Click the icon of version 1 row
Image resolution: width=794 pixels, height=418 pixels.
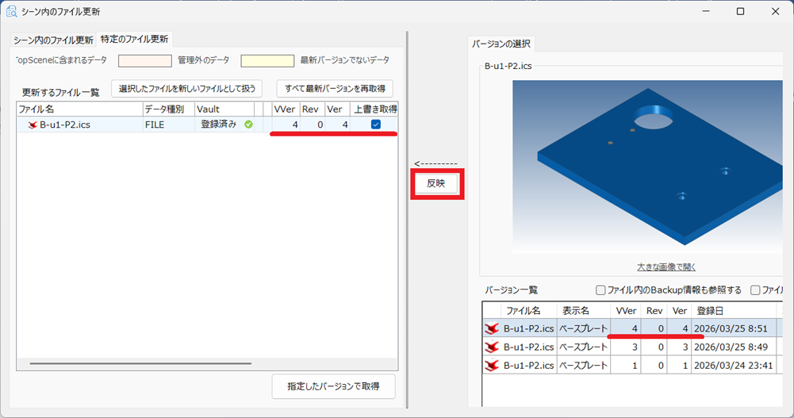(x=492, y=365)
